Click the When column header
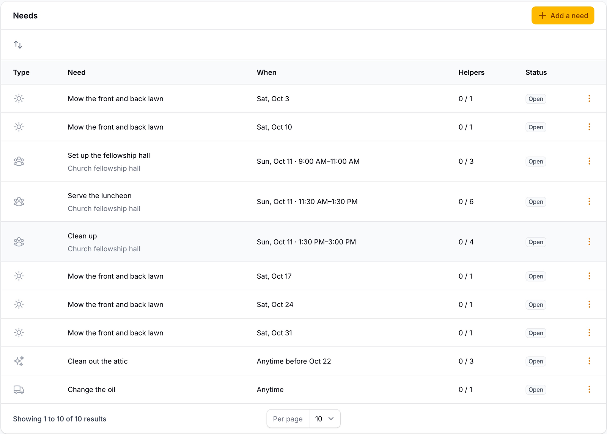Viewport: 607px width, 434px height. pos(266,72)
